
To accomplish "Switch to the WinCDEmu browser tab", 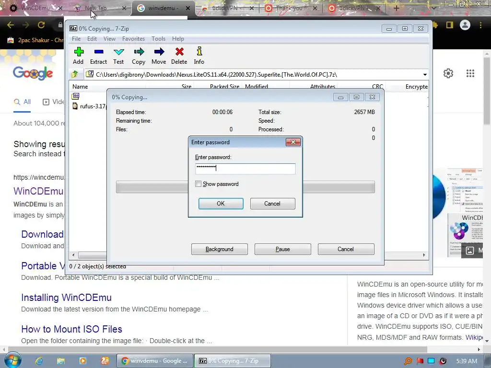I will coord(35,8).
